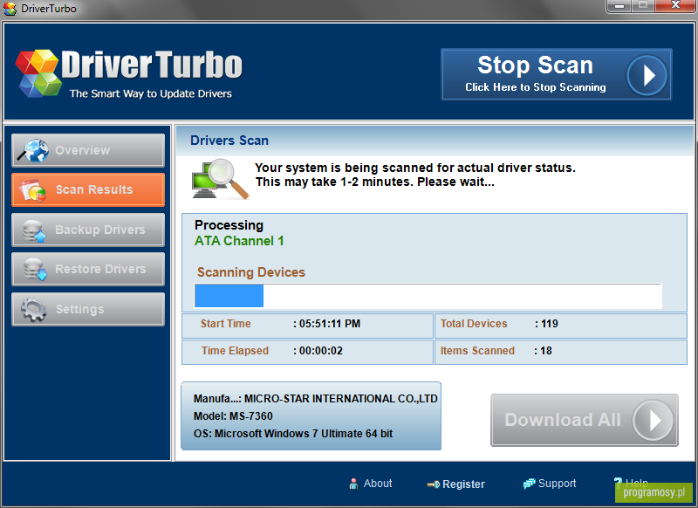Click the DriverTurbo cube logo
The height and width of the screenshot is (508, 698).
click(x=38, y=73)
